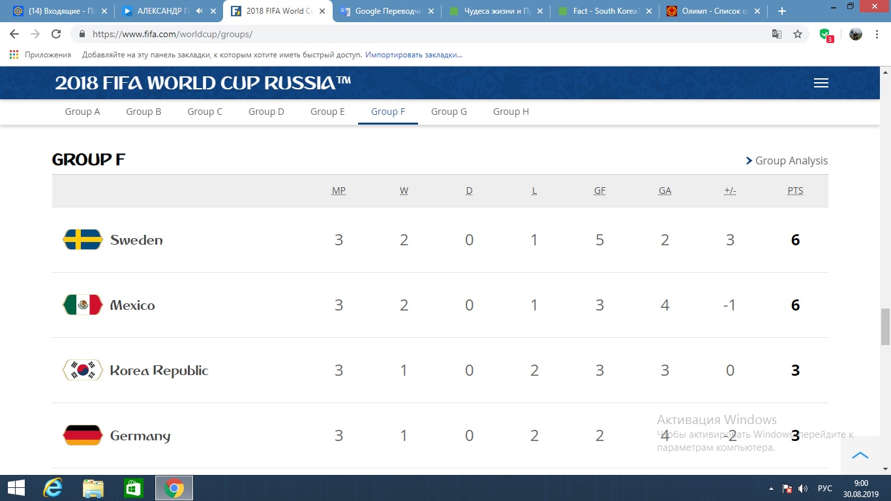Select the Group A tab
Image resolution: width=891 pixels, height=501 pixels.
tap(82, 112)
